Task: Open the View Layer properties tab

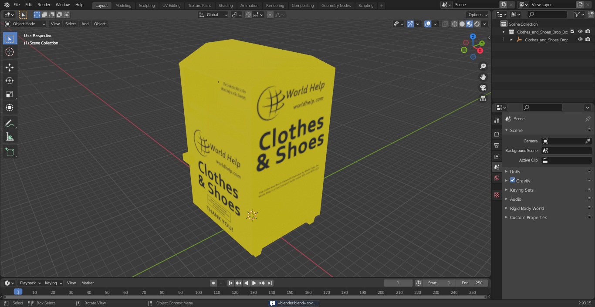Action: click(x=497, y=156)
